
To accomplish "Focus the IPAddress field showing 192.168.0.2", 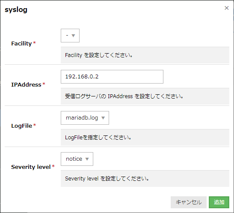I will click(112, 77).
